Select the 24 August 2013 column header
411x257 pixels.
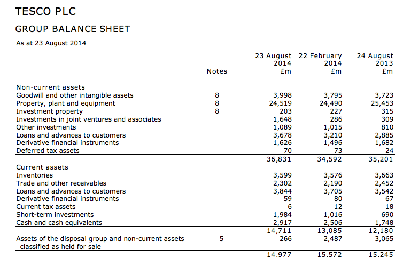coord(375,63)
